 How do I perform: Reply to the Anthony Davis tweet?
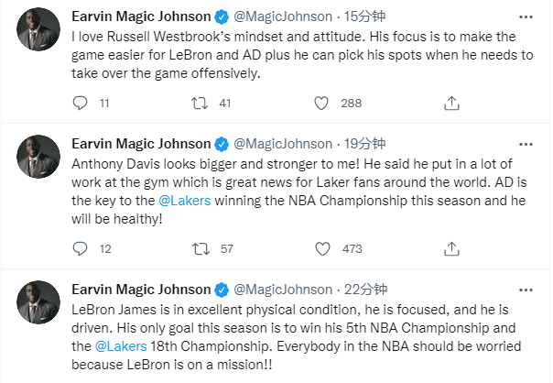pos(79,247)
